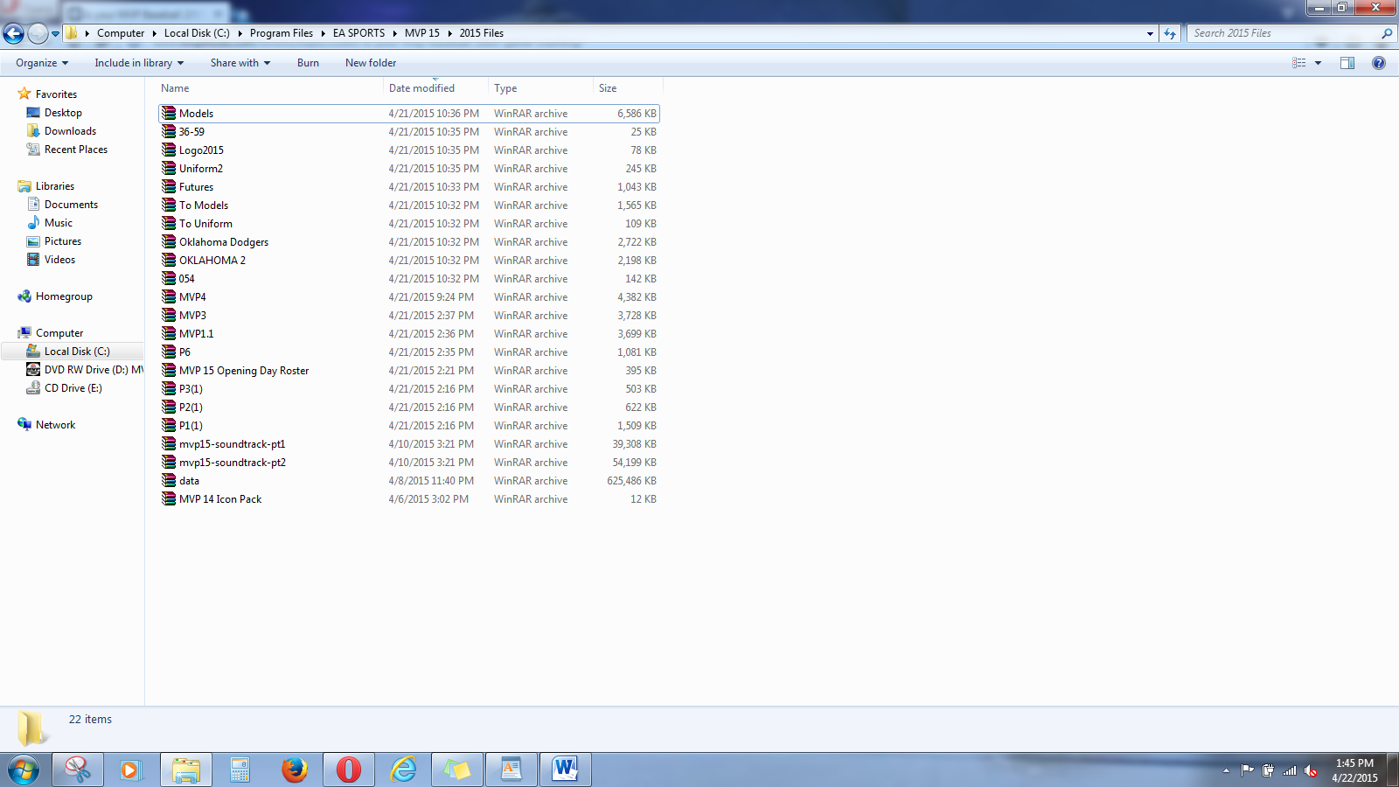
Task: Select the To Uniform archive file
Action: [408, 224]
